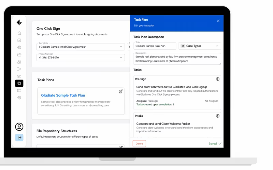Open the Case Types dropdown
273x170 pixels.
[200, 46]
